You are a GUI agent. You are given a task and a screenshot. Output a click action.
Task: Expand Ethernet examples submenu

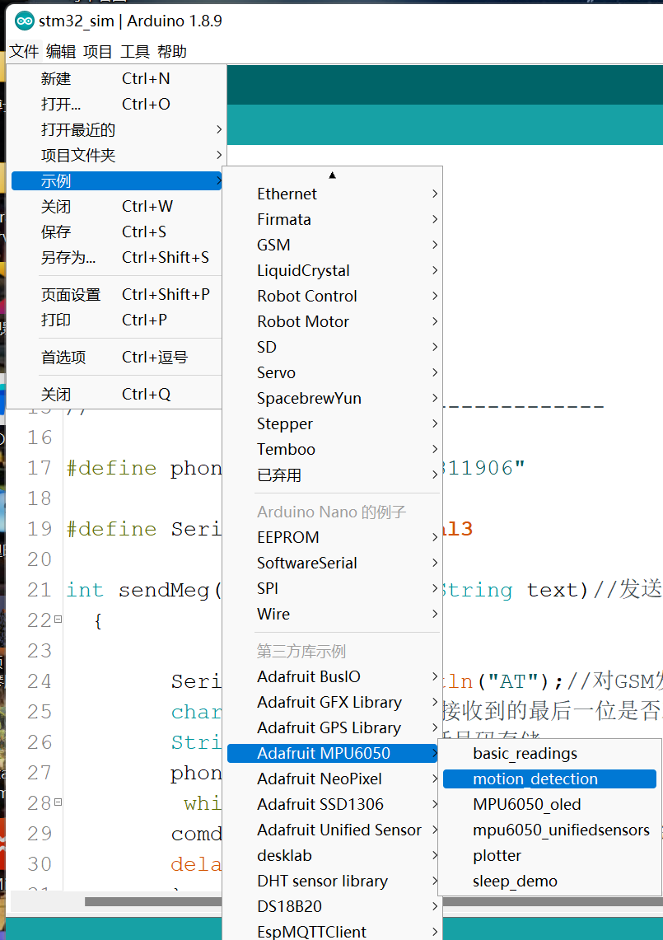coord(333,194)
